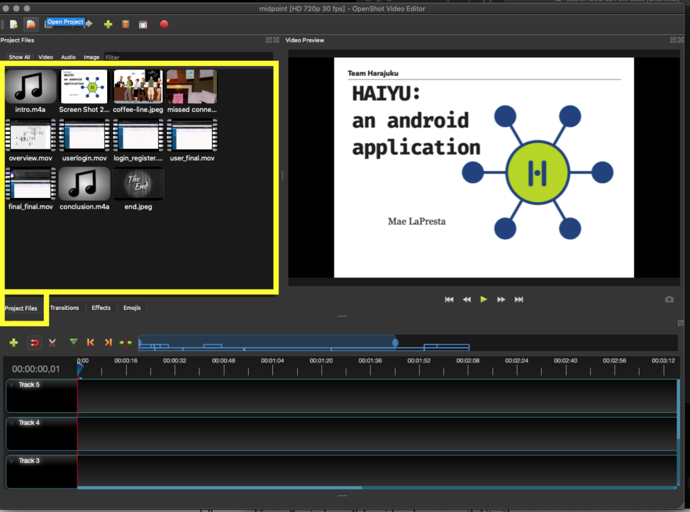690x512 pixels.
Task: Click the orange film strip Choose Profile icon
Action: 125,25
